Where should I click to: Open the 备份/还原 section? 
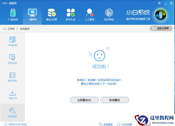pos(51,15)
